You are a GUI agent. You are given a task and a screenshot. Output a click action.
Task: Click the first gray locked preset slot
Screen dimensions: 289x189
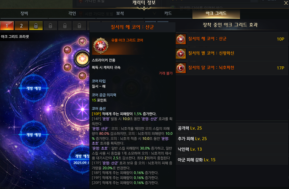[x=50, y=26]
